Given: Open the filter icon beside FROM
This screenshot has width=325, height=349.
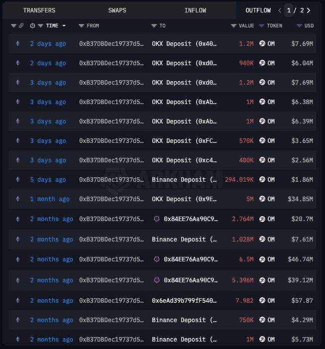Looking at the screenshot, I should click(x=81, y=26).
